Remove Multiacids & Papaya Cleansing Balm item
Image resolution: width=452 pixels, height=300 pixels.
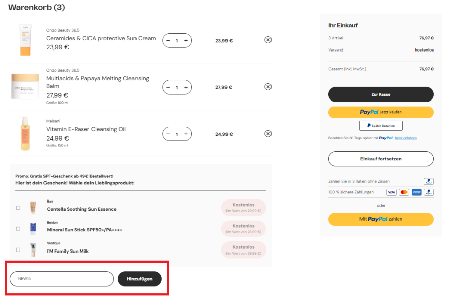click(268, 87)
